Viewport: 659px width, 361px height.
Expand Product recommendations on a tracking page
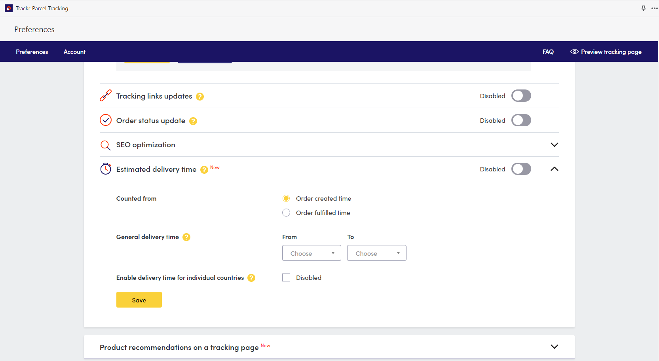[555, 347]
